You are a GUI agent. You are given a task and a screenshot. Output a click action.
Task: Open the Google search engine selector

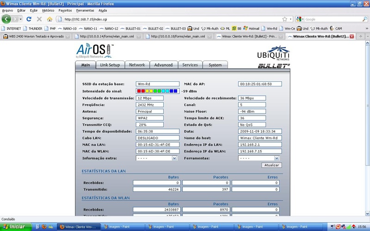pos(299,19)
